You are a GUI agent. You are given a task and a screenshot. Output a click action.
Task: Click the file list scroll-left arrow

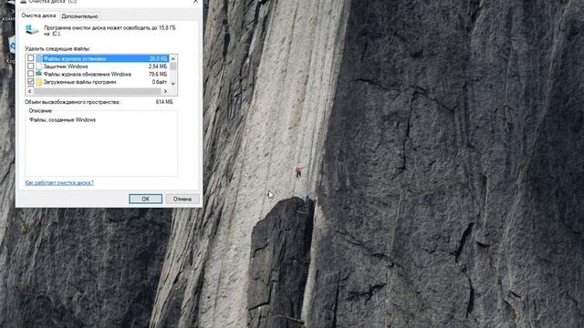30,91
